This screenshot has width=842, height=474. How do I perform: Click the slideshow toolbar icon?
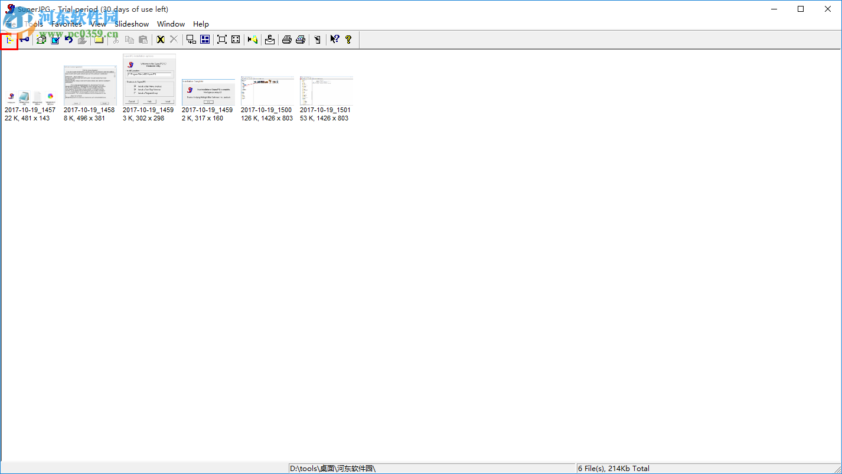coord(253,40)
